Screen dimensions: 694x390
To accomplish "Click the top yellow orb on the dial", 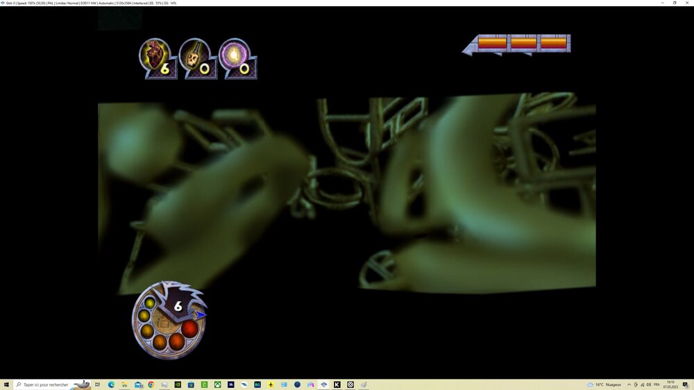I will click(150, 303).
